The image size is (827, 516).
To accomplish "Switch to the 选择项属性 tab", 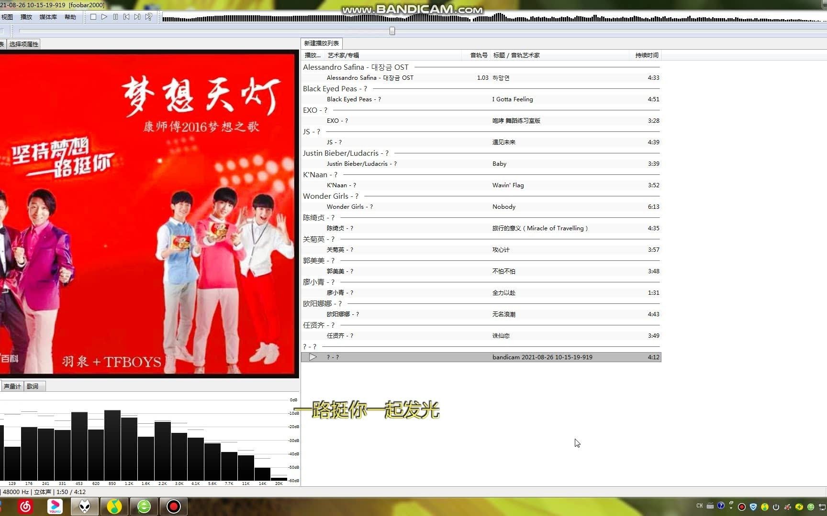I will pos(23,44).
